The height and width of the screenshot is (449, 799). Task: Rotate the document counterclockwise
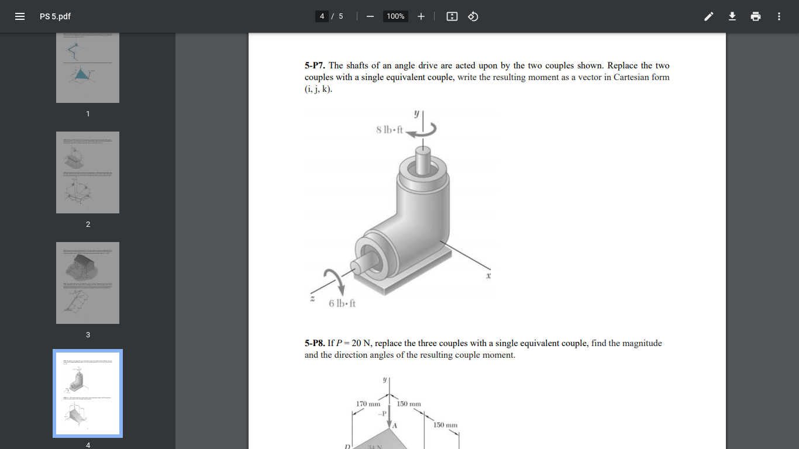click(473, 16)
